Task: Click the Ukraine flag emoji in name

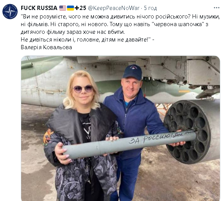Action: (70, 8)
